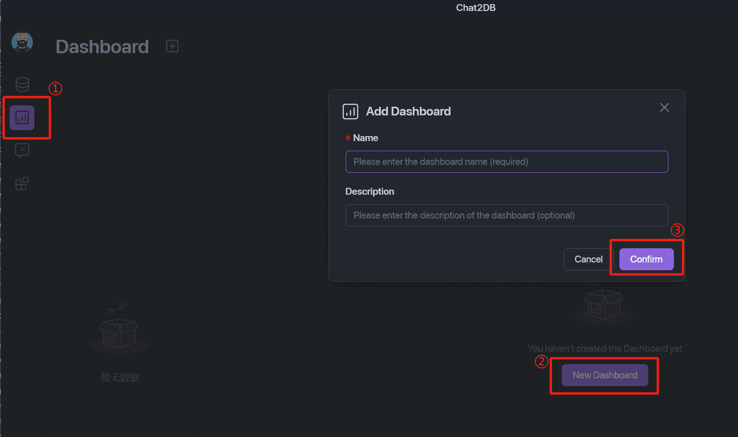Image resolution: width=738 pixels, height=437 pixels.
Task: Click the plus icon beside Dashboard heading
Action: point(172,46)
